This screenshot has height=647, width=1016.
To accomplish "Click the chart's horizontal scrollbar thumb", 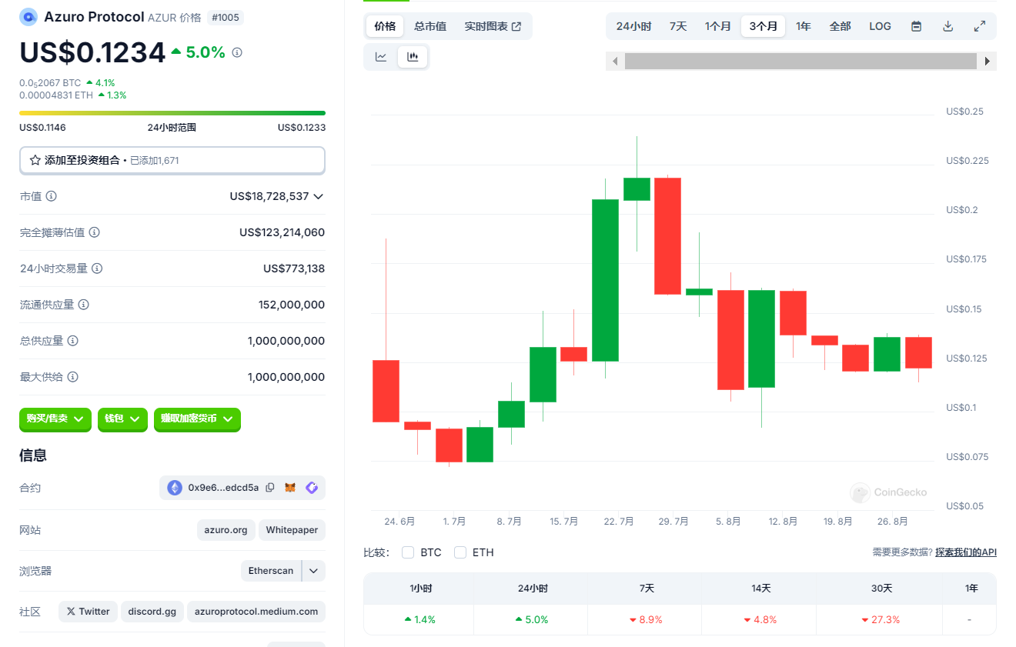I will (x=800, y=61).
